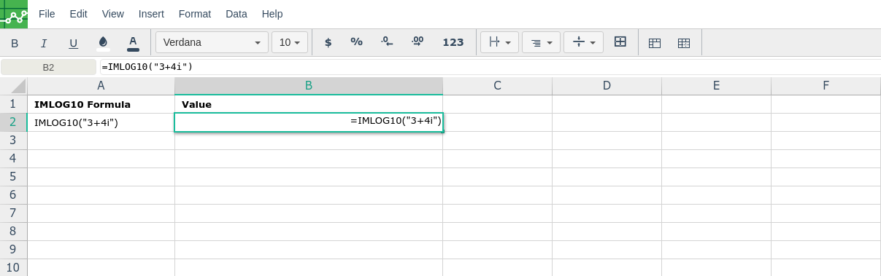Toggle underline formatting
This screenshot has width=881, height=276.
[73, 43]
